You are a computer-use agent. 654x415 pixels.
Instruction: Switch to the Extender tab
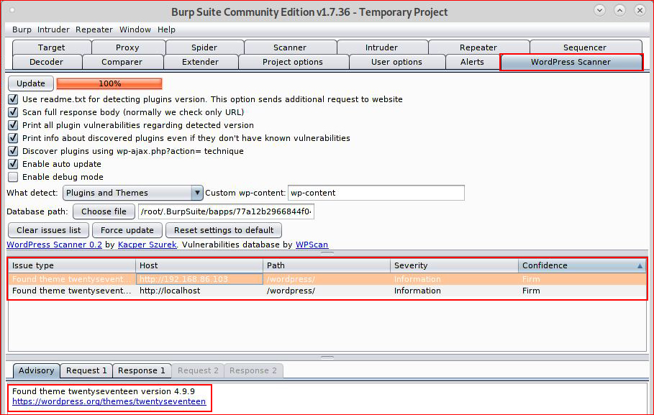click(x=200, y=62)
